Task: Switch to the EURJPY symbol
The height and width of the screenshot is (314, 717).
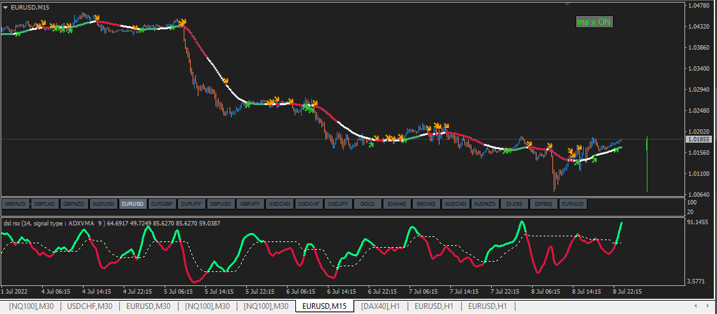Action: pos(191,204)
